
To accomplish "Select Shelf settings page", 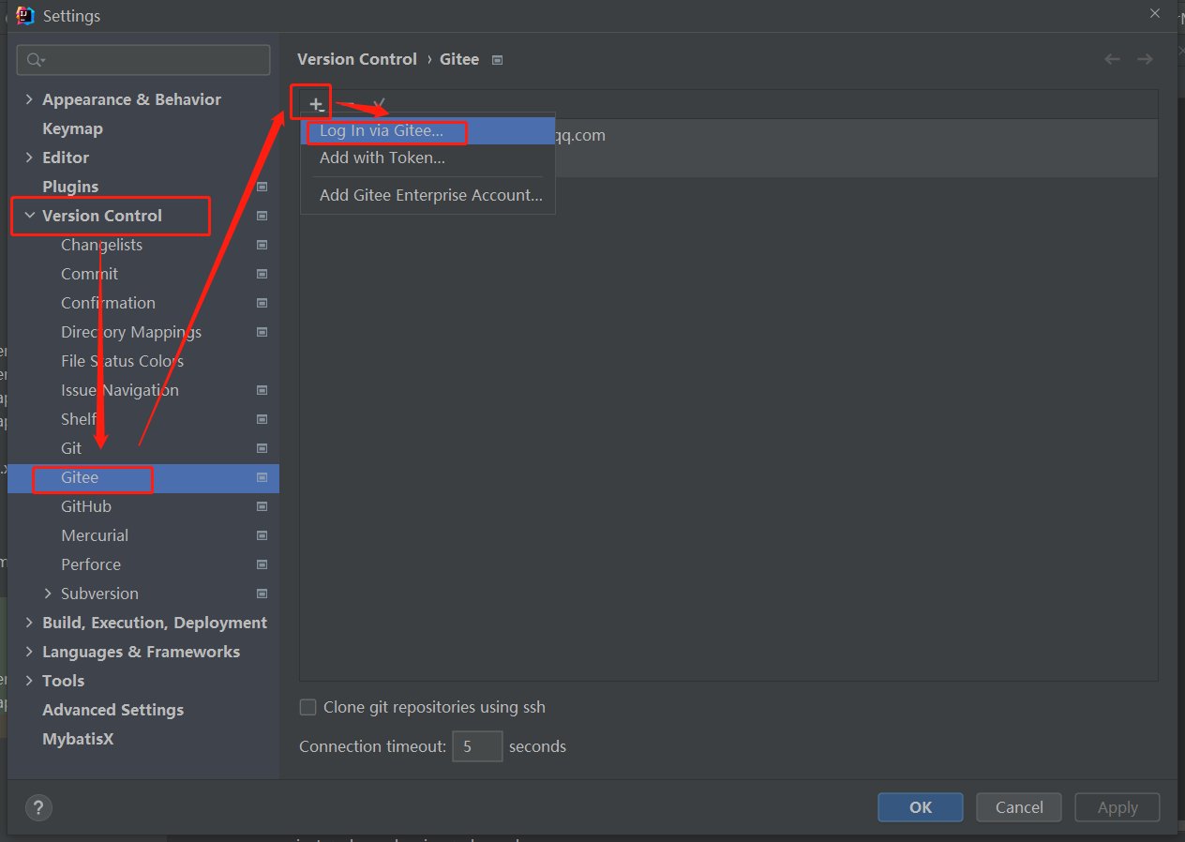I will [x=79, y=419].
